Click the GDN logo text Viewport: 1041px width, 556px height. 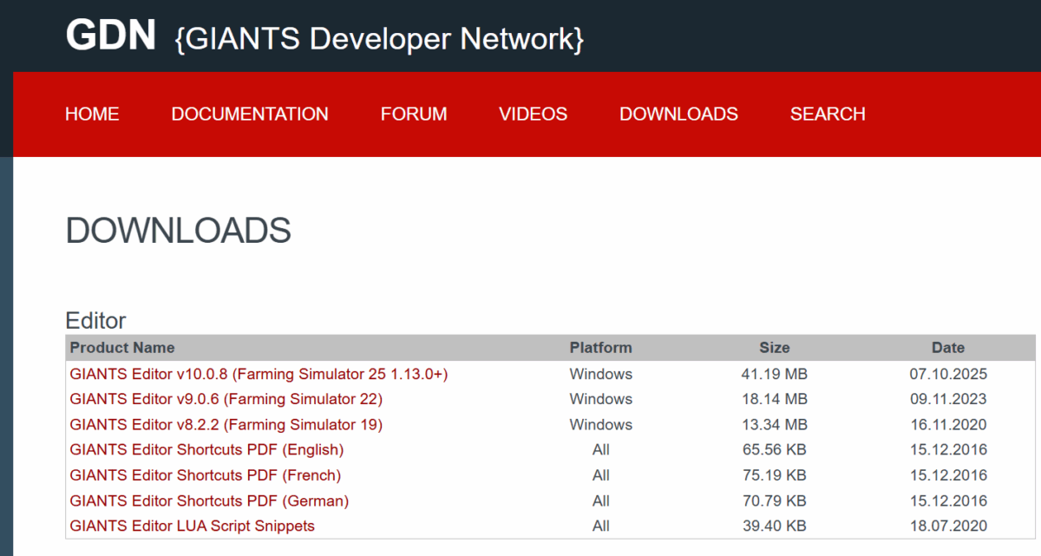[110, 36]
